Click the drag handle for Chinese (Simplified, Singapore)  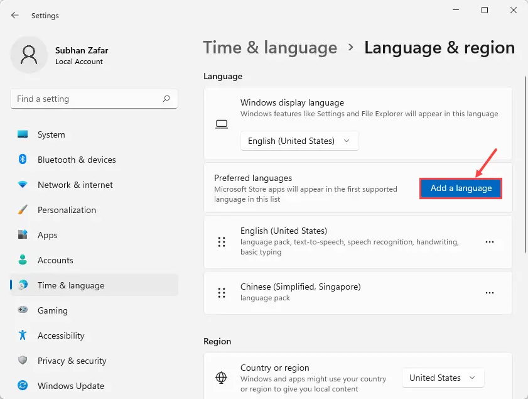point(222,293)
